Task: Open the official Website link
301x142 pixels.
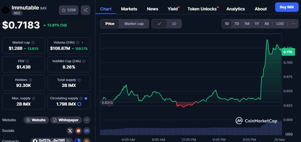Action: pos(36,120)
